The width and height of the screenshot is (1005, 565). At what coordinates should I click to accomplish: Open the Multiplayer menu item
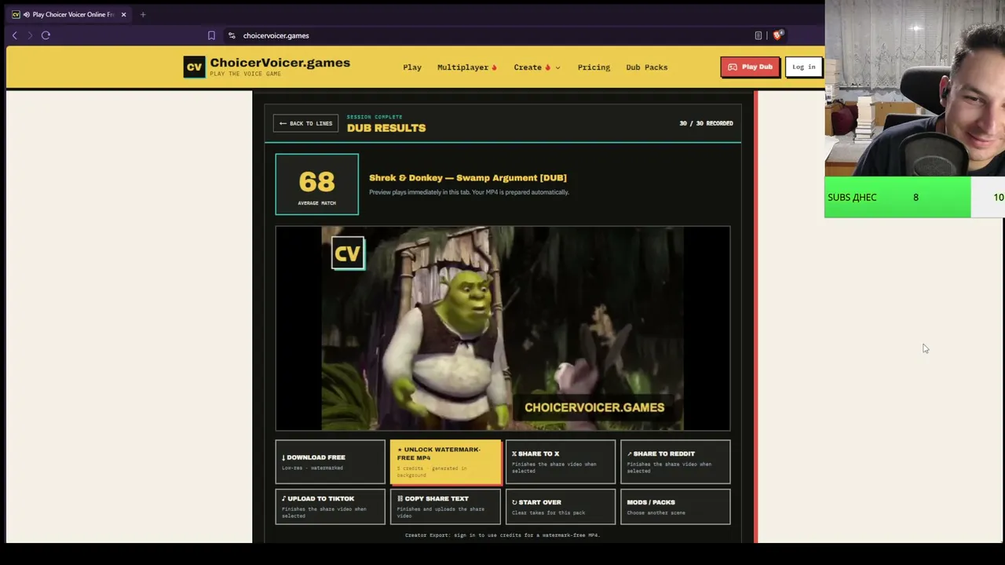(x=467, y=67)
